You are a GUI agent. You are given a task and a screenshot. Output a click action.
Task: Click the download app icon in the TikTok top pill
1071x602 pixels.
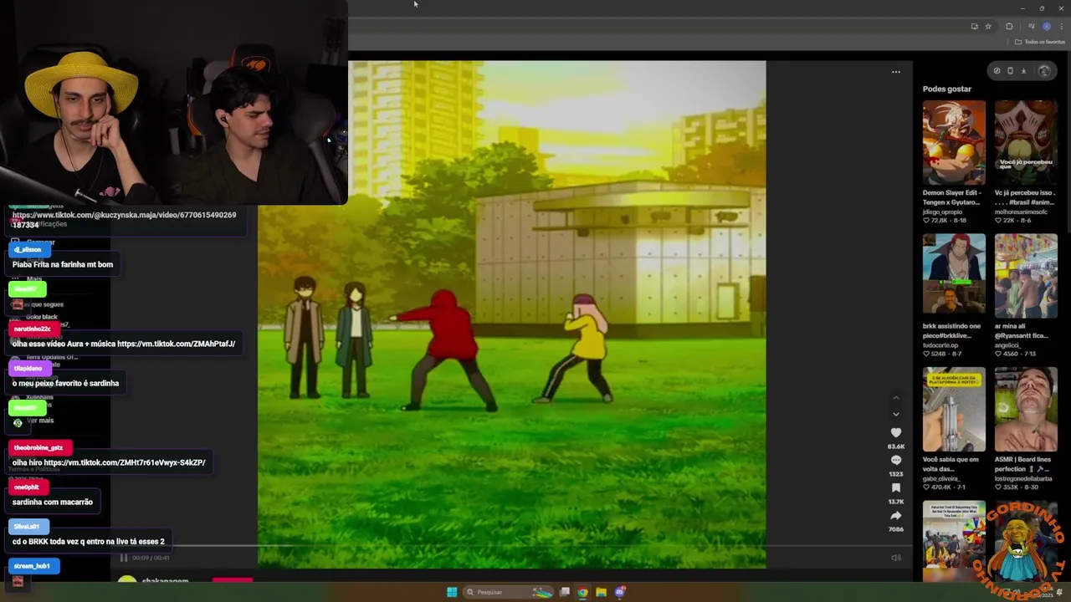click(1023, 71)
